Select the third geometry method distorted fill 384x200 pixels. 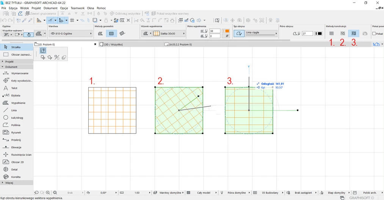[x=122, y=34]
